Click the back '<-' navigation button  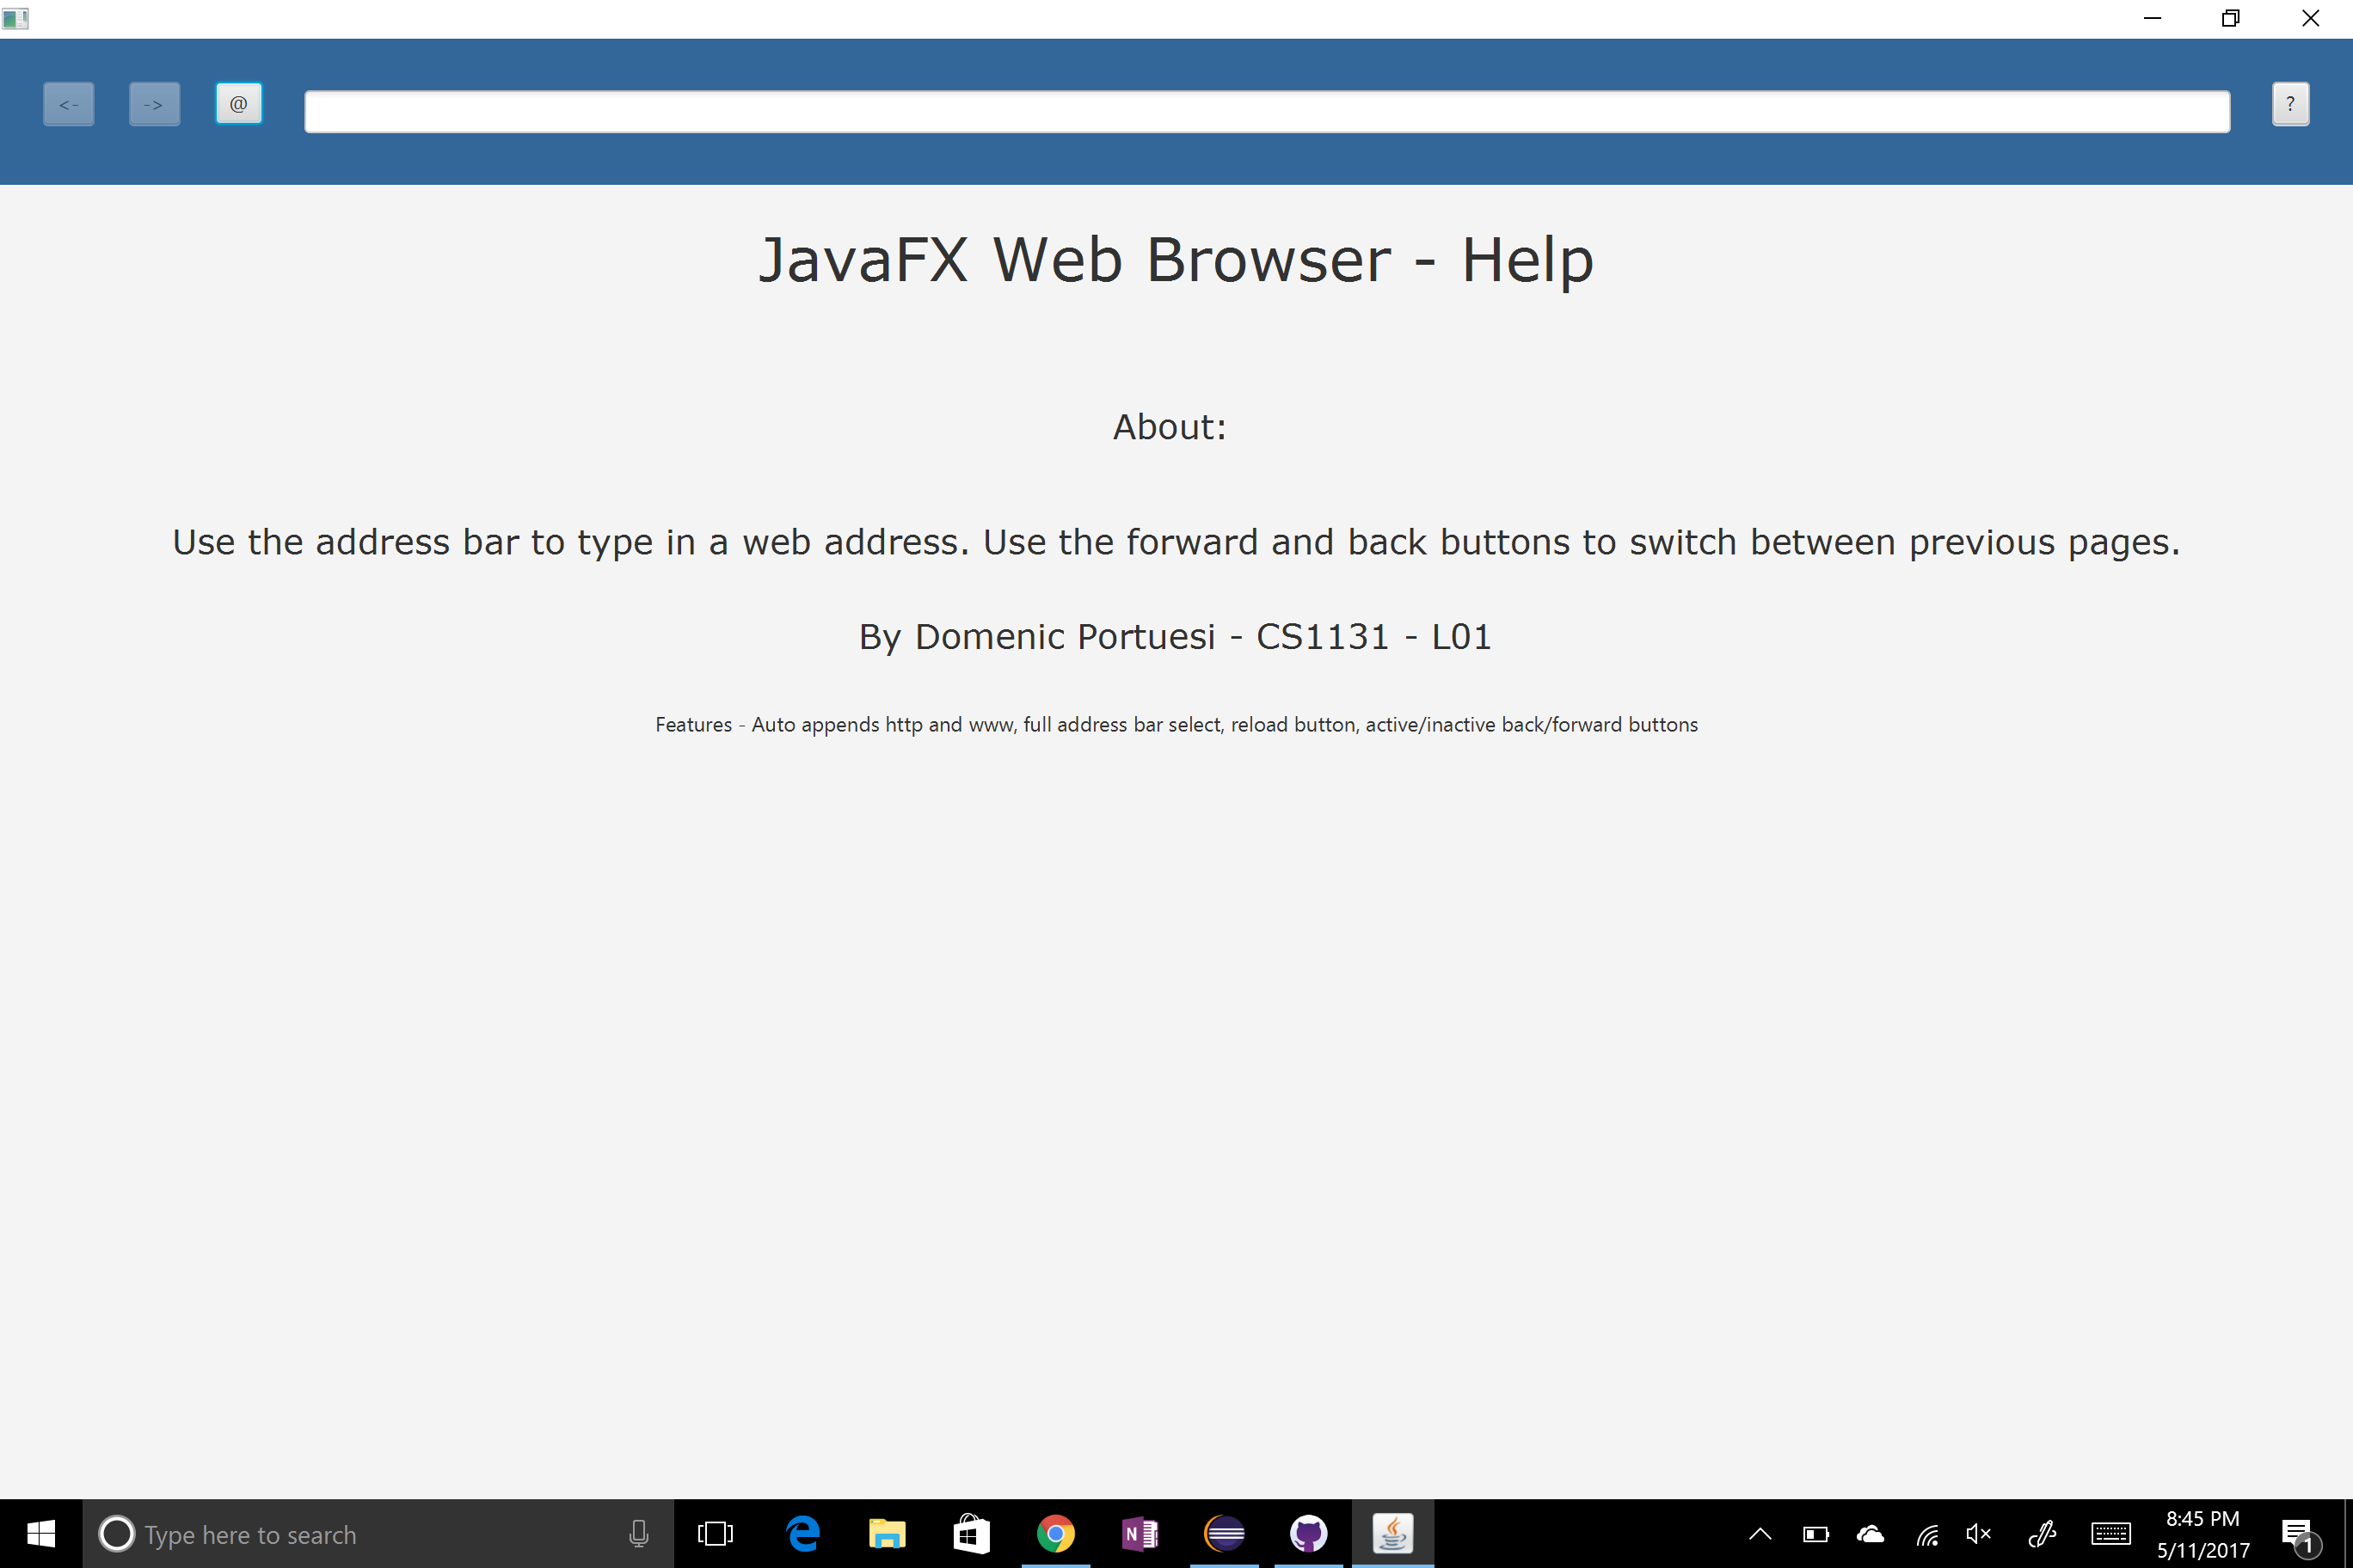coord(68,104)
